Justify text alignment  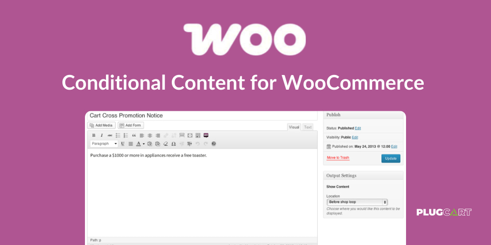(x=131, y=144)
